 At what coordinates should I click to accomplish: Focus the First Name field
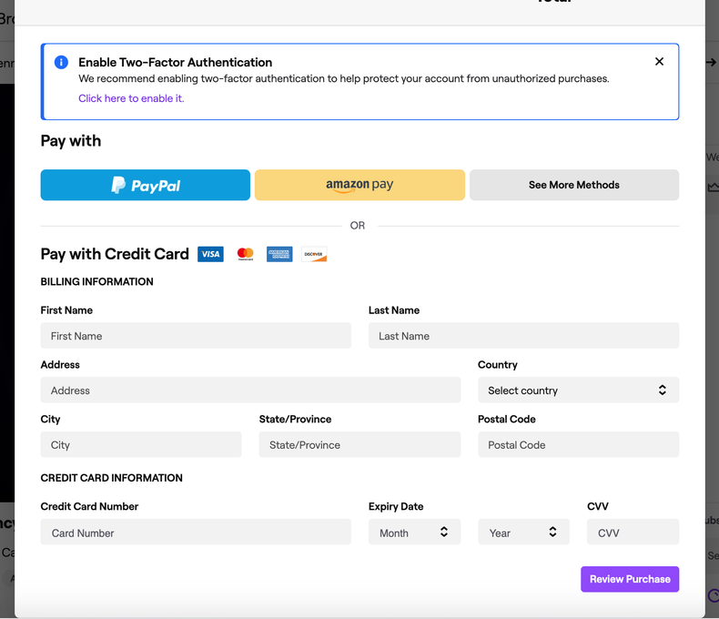[196, 336]
